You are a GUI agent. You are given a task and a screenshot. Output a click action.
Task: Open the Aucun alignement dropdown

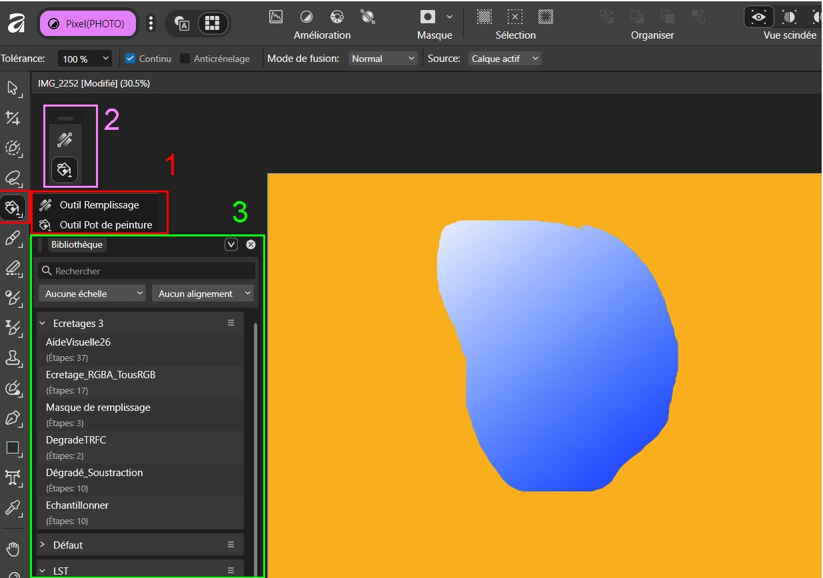tap(203, 293)
